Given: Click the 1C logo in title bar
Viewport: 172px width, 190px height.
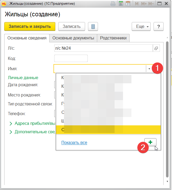Looking at the screenshot, I should [x=4, y=4].
